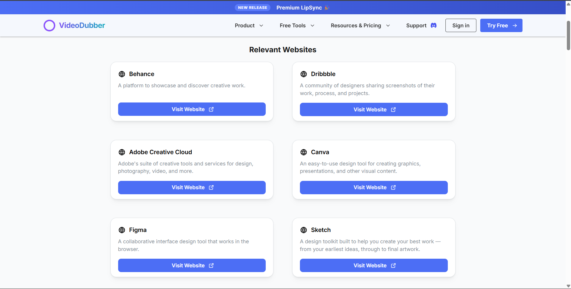Click 'Adobe's suite of creative tools' description
The height and width of the screenshot is (289, 571).
click(186, 167)
